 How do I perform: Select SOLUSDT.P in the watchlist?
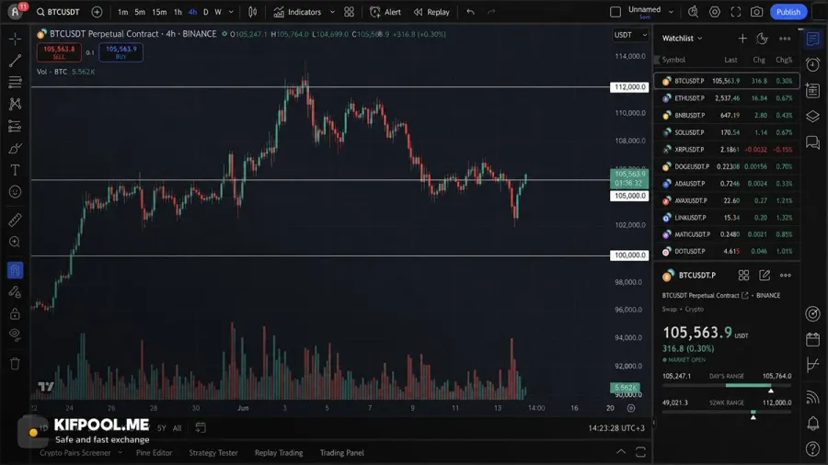[727, 132]
